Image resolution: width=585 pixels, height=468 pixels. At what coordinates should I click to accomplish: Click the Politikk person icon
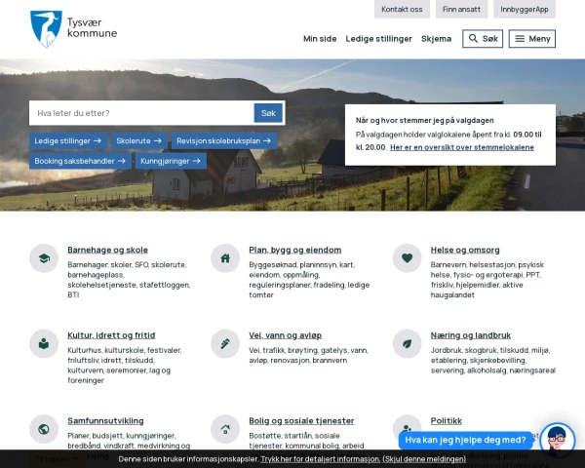click(x=407, y=428)
